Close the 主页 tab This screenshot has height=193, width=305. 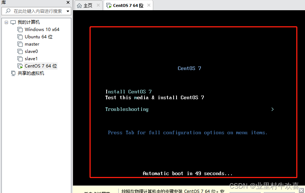point(98,5)
